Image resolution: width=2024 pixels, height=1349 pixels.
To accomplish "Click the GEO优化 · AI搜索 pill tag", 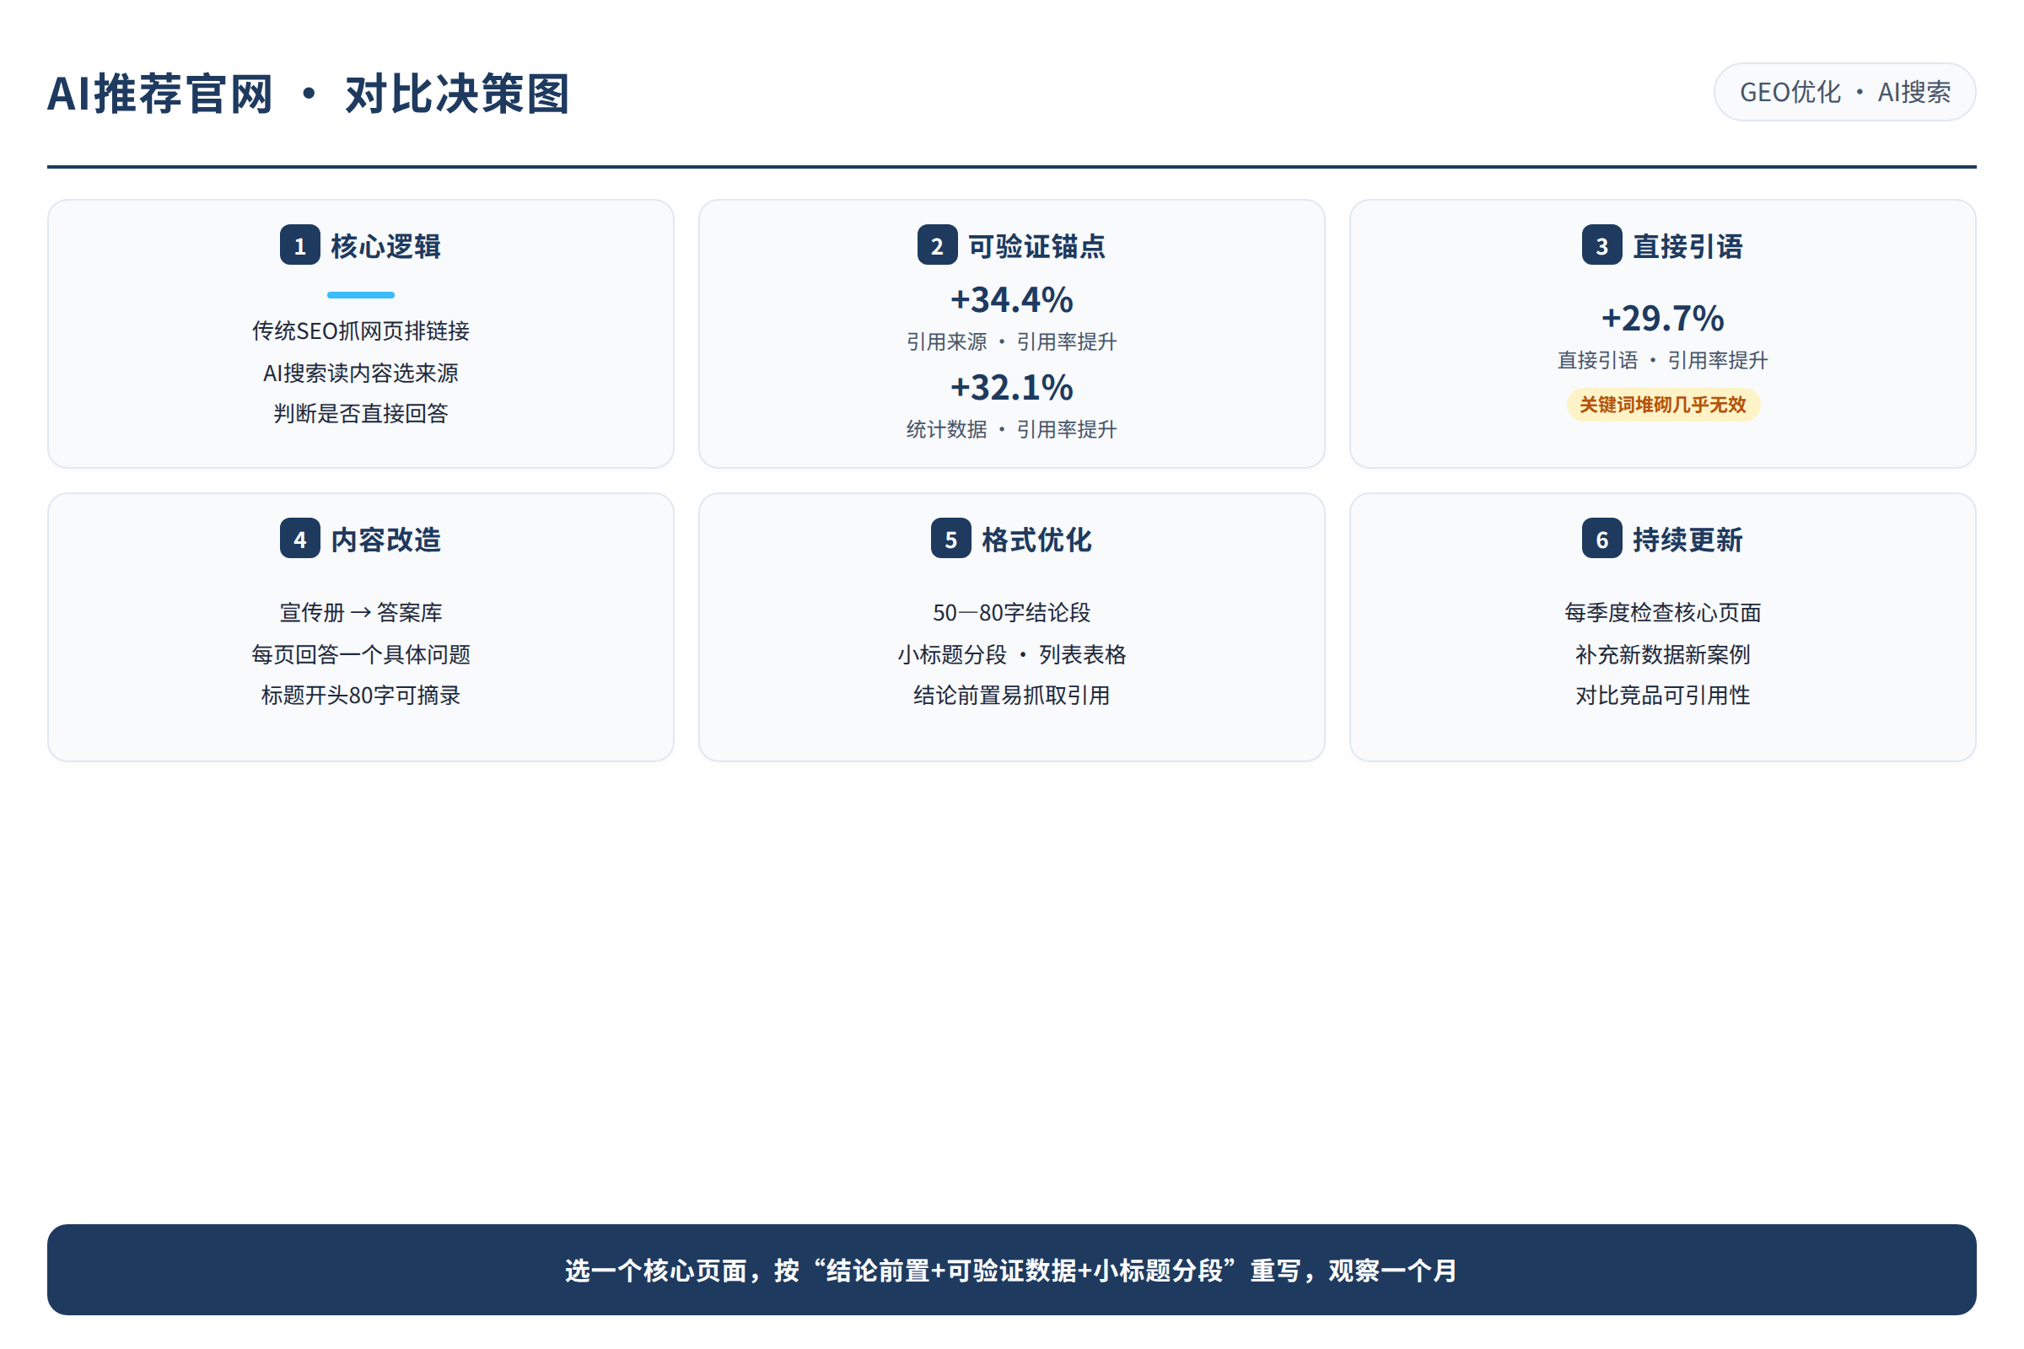I will click(x=1844, y=92).
